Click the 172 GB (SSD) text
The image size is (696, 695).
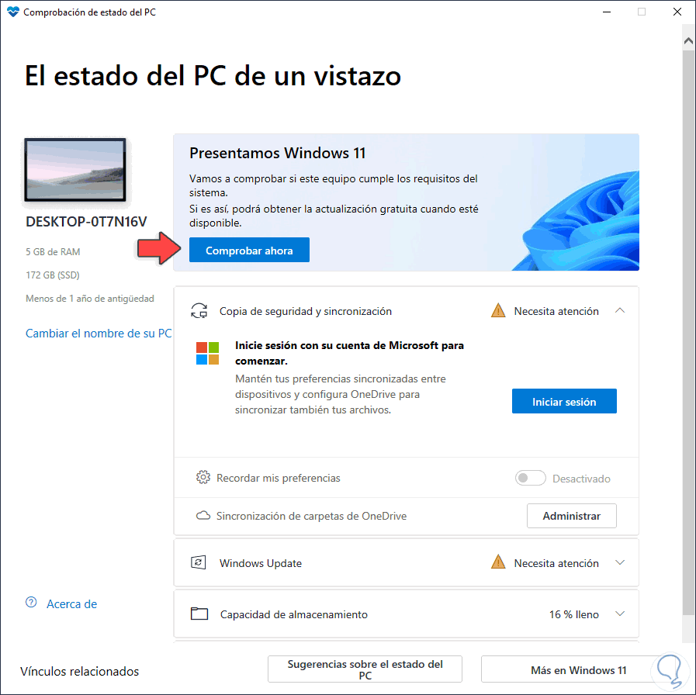[x=53, y=275]
